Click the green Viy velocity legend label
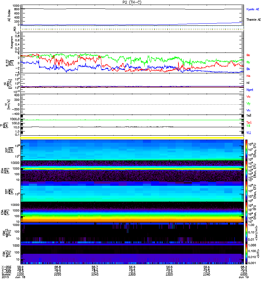 [249, 103]
